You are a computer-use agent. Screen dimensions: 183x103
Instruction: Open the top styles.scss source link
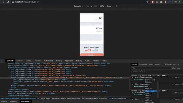[x=177, y=78]
